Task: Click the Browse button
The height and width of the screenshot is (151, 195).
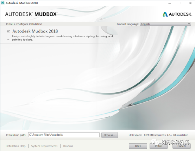Action: 109,135
